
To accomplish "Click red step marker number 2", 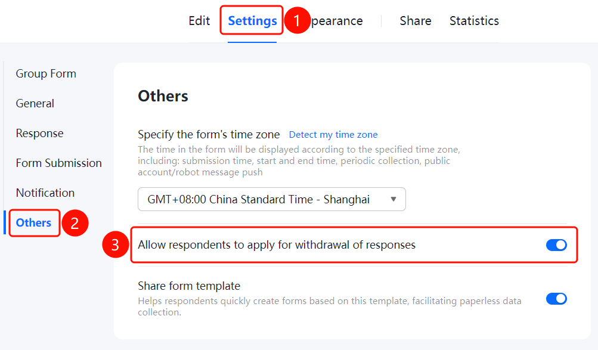I will 75,223.
